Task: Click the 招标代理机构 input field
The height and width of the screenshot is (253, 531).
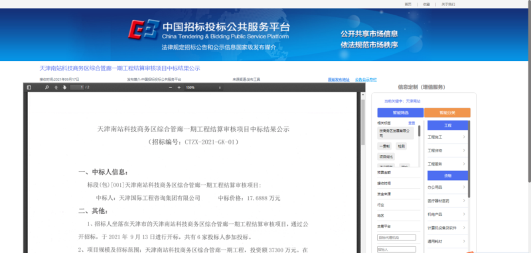Action: (396, 238)
